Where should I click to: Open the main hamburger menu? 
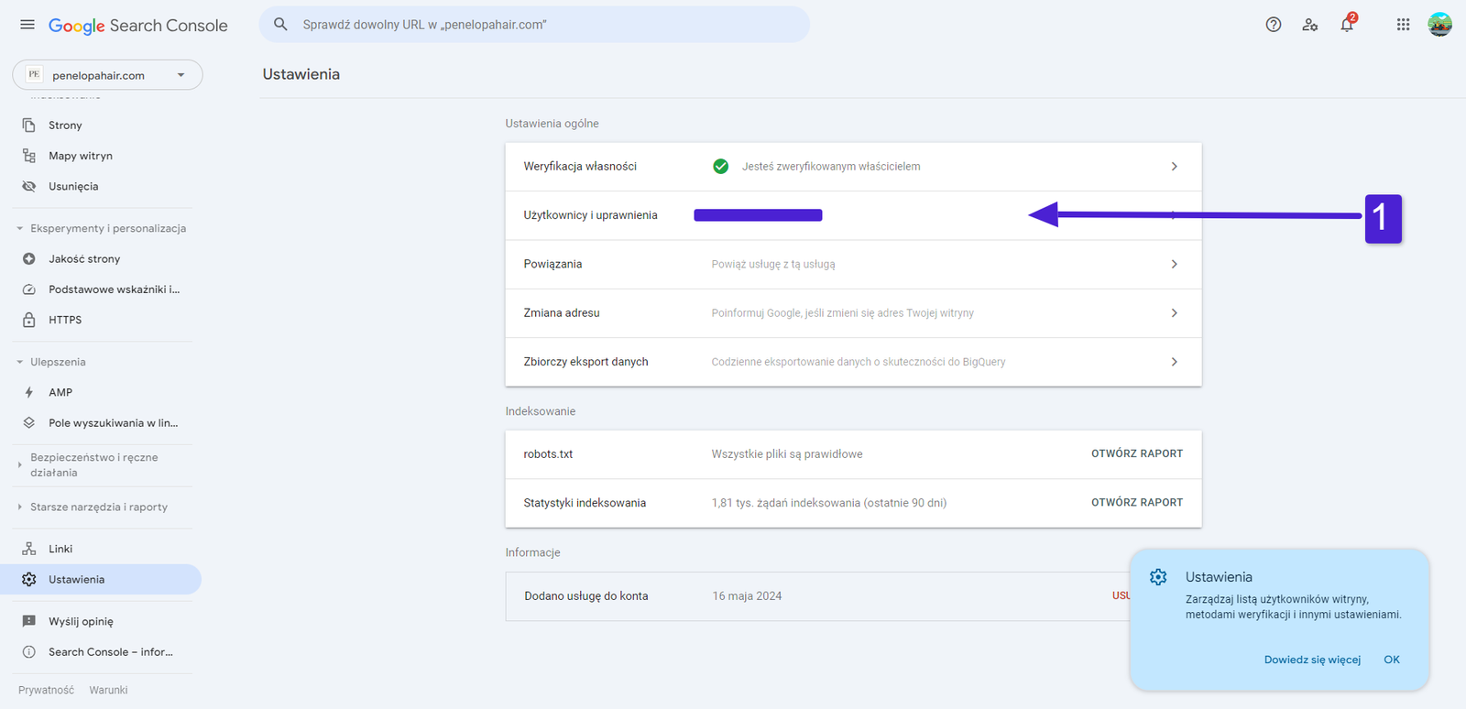point(27,25)
